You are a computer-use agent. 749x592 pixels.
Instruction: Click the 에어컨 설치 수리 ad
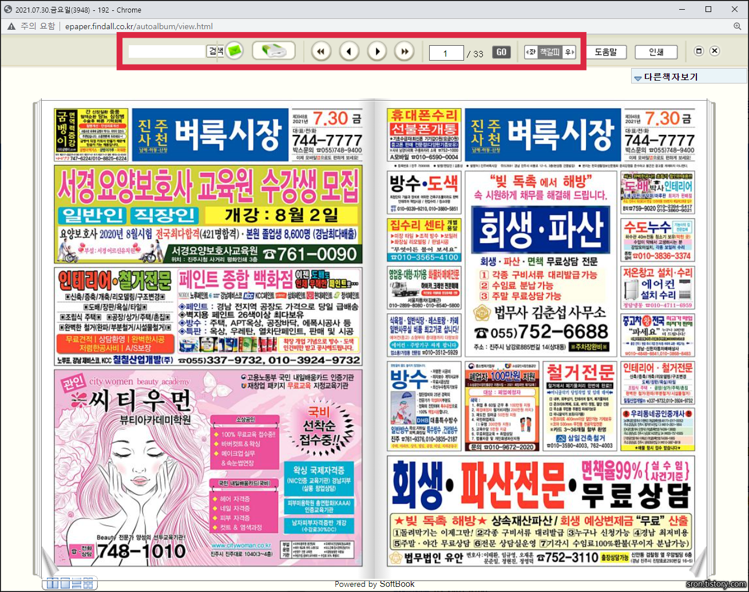point(657,288)
